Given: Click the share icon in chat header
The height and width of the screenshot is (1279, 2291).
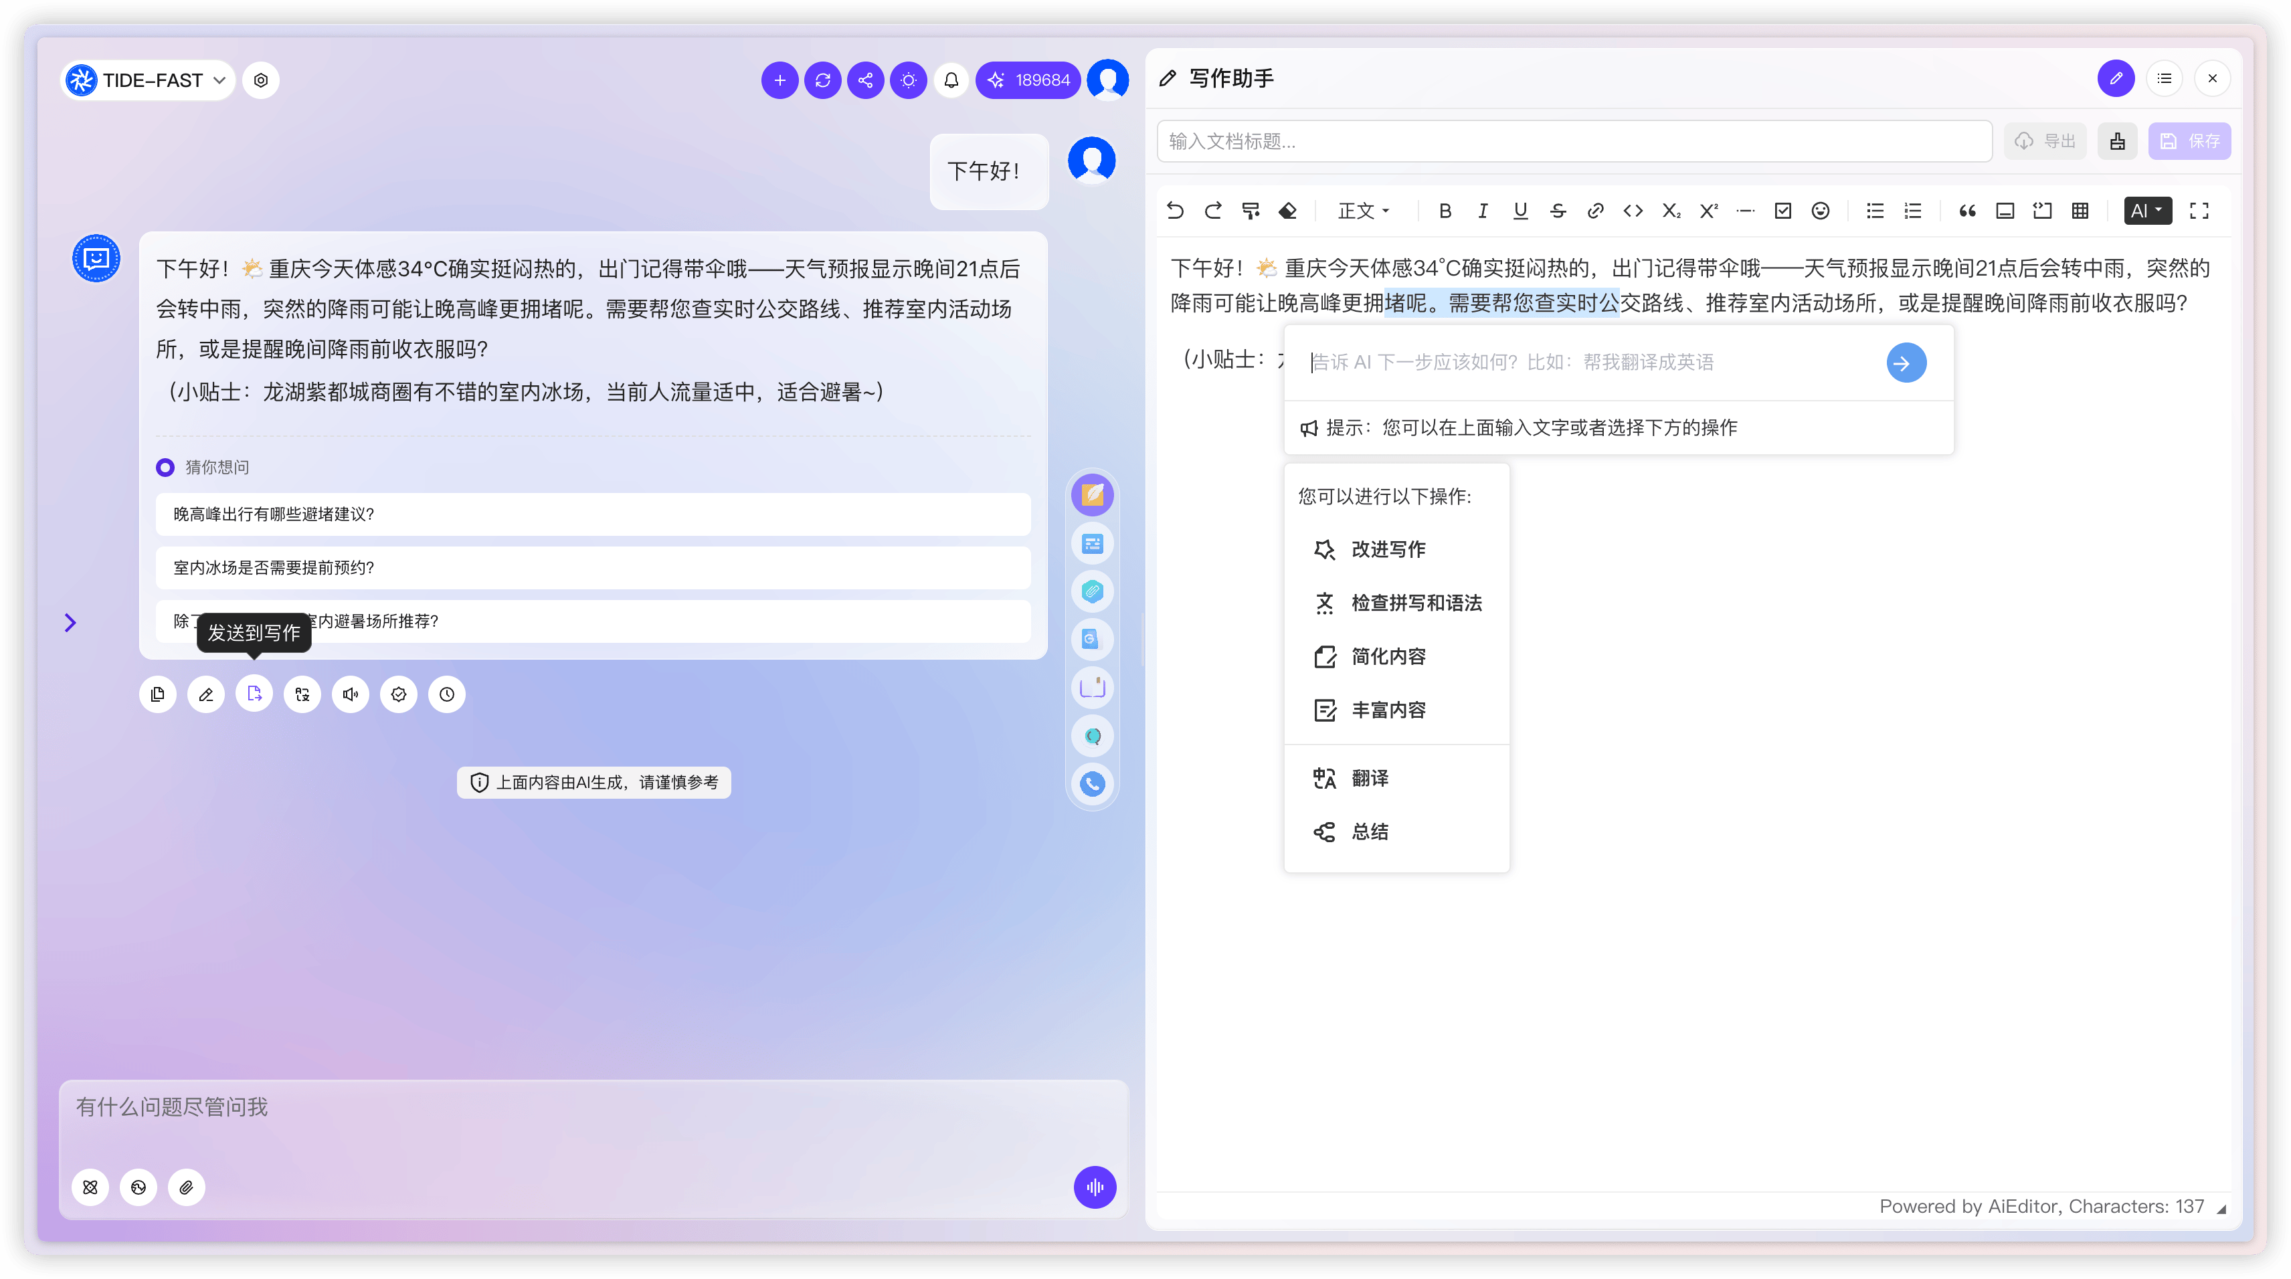Looking at the screenshot, I should tap(865, 80).
